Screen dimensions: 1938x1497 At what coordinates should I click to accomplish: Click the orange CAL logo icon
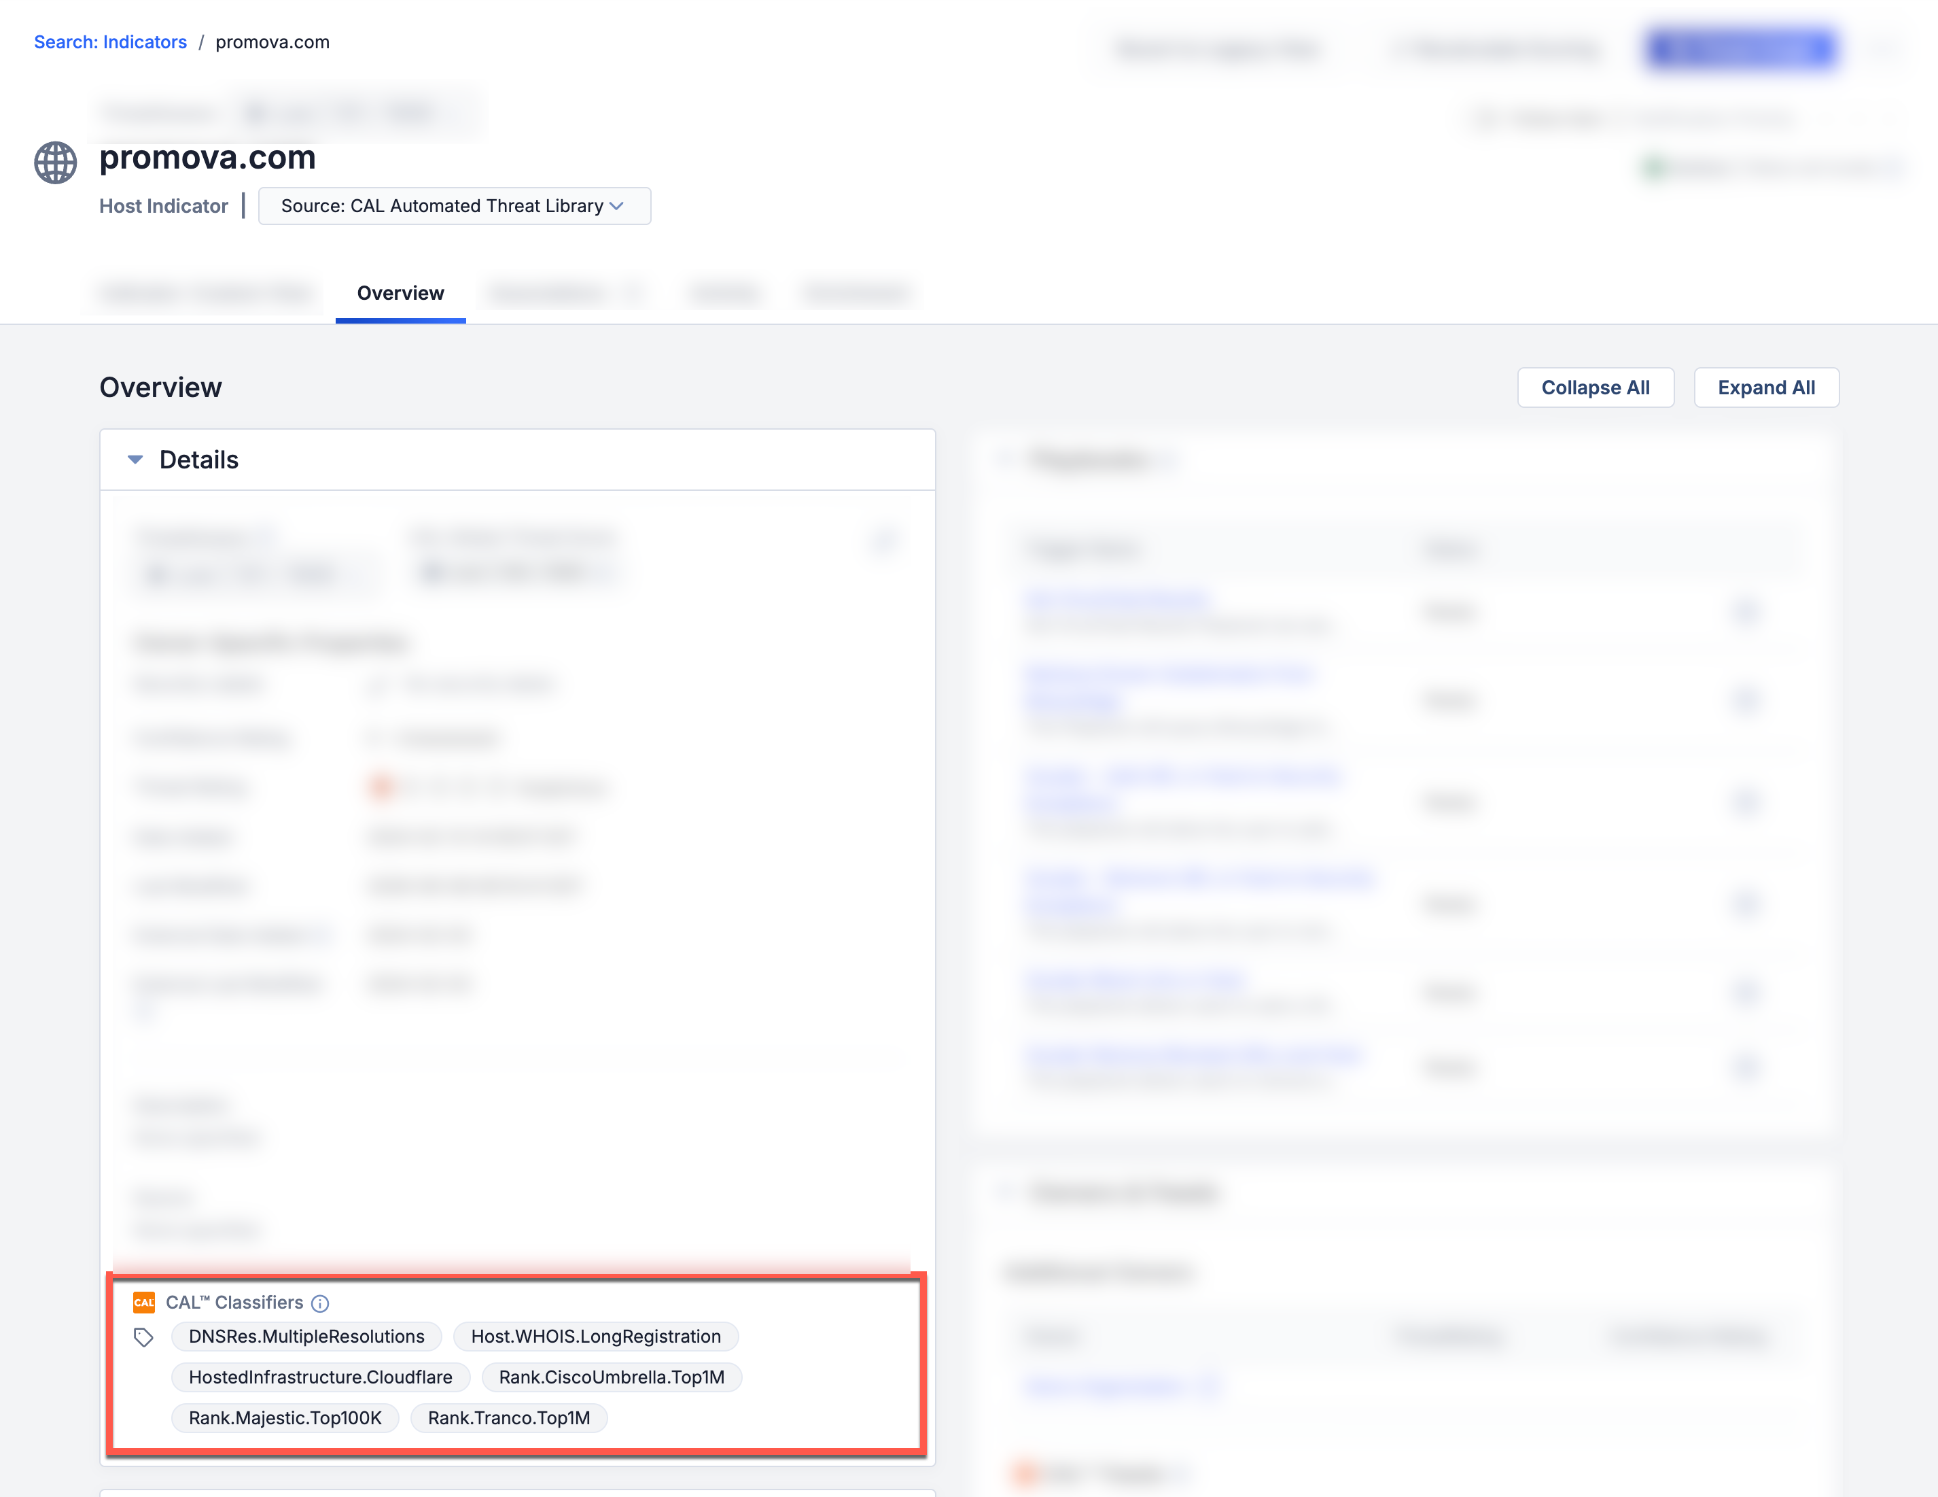(144, 1303)
